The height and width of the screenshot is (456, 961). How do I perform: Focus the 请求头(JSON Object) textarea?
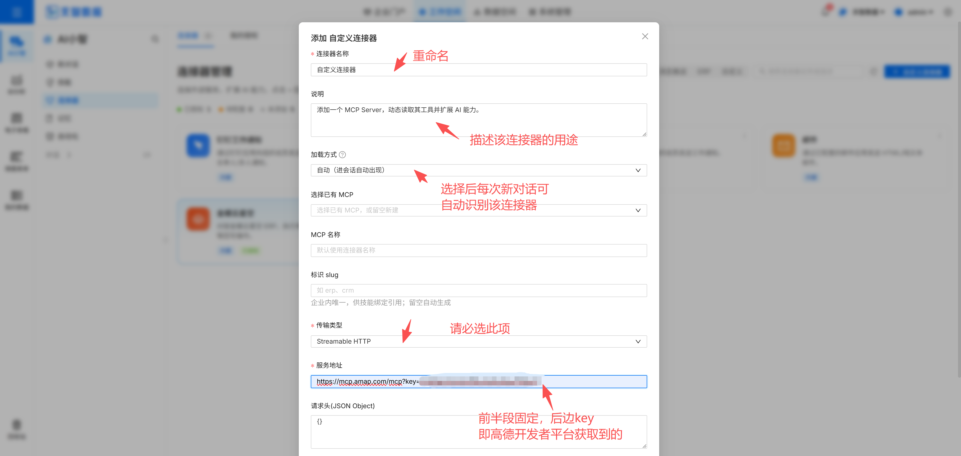(x=479, y=432)
